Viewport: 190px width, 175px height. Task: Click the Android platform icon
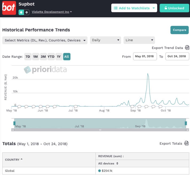pyautogui.click(x=26, y=12)
